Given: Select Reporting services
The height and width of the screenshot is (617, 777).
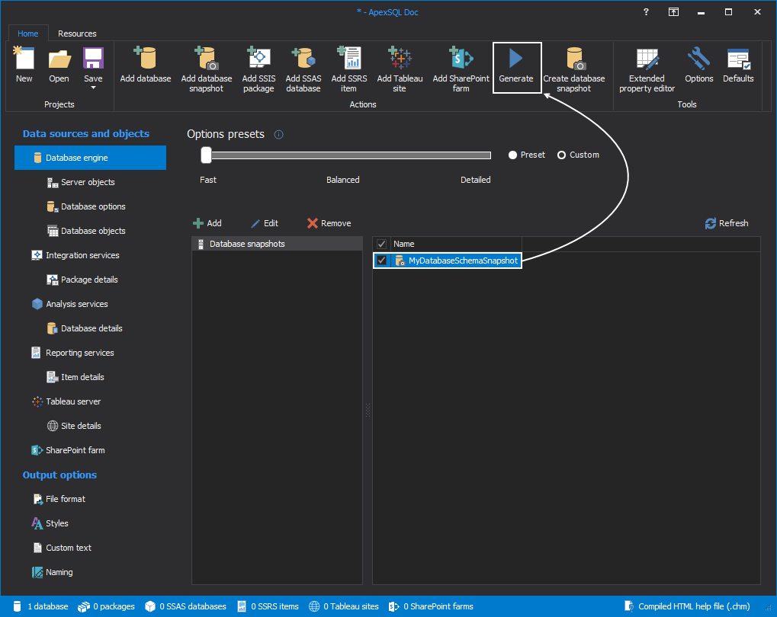Looking at the screenshot, I should [73, 353].
